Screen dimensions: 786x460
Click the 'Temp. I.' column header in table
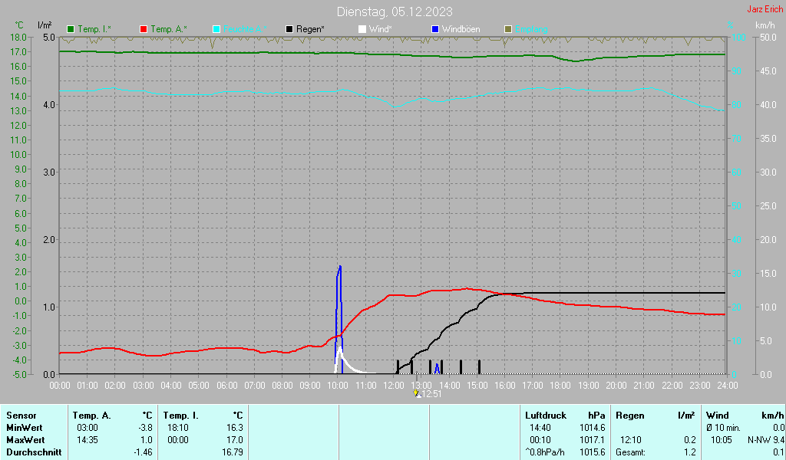[x=181, y=416]
